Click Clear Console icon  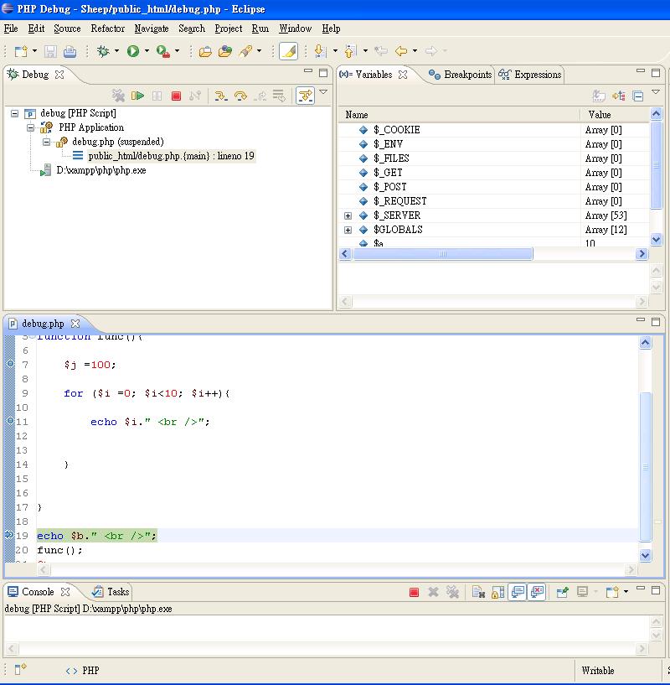pyautogui.click(x=479, y=593)
